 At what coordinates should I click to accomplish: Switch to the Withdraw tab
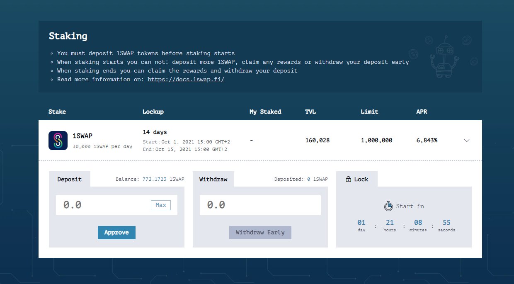click(x=213, y=179)
